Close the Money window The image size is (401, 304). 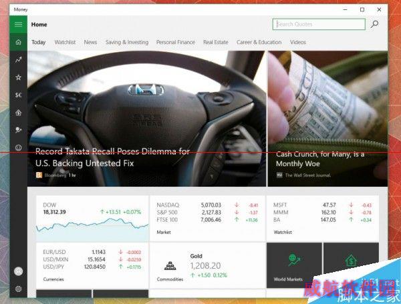click(379, 10)
